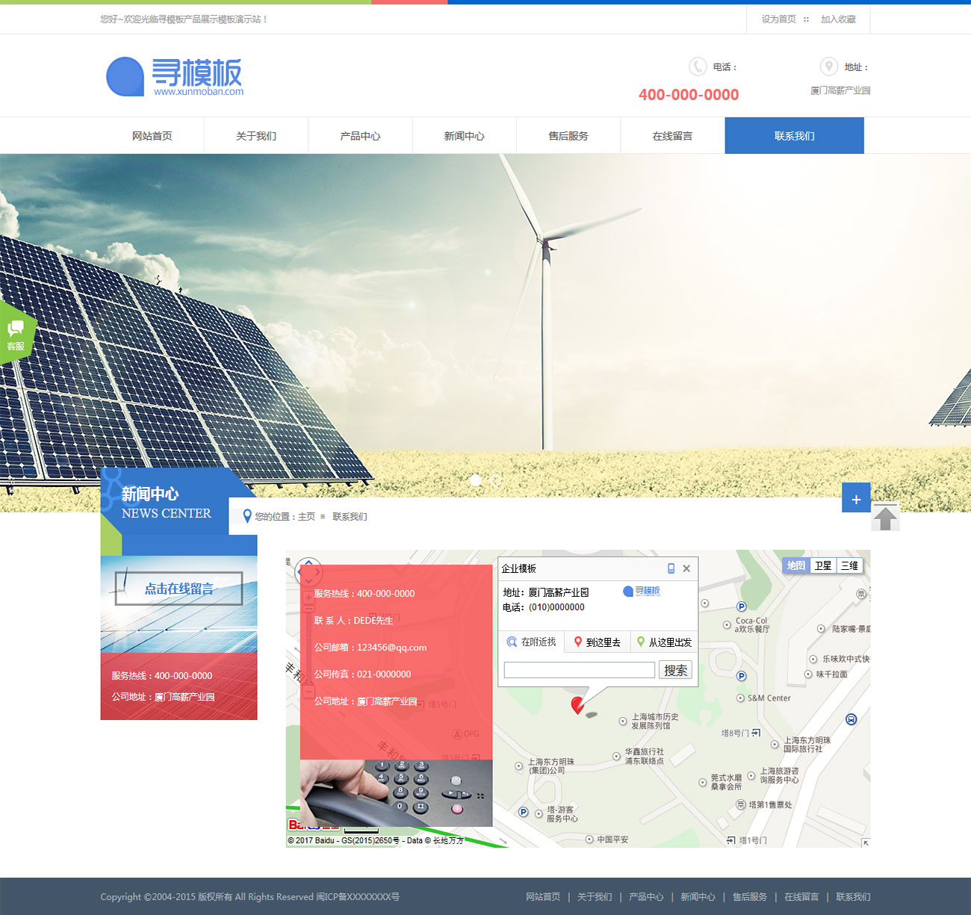971x915 pixels.
Task: Click the 中国平安 map point
Action: [589, 840]
